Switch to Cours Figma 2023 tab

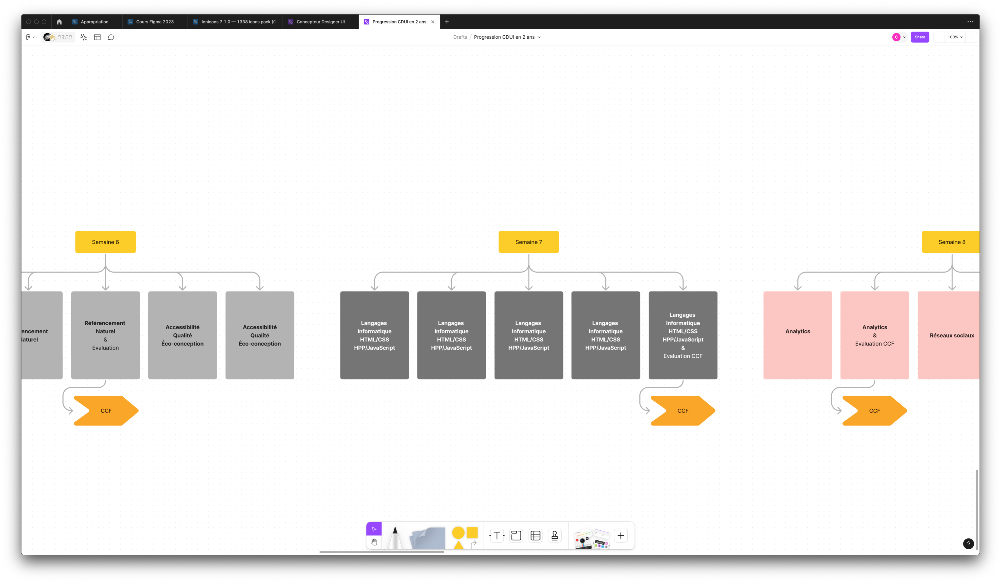(155, 22)
